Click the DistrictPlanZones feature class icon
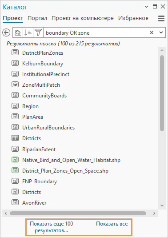 (x=15, y=52)
